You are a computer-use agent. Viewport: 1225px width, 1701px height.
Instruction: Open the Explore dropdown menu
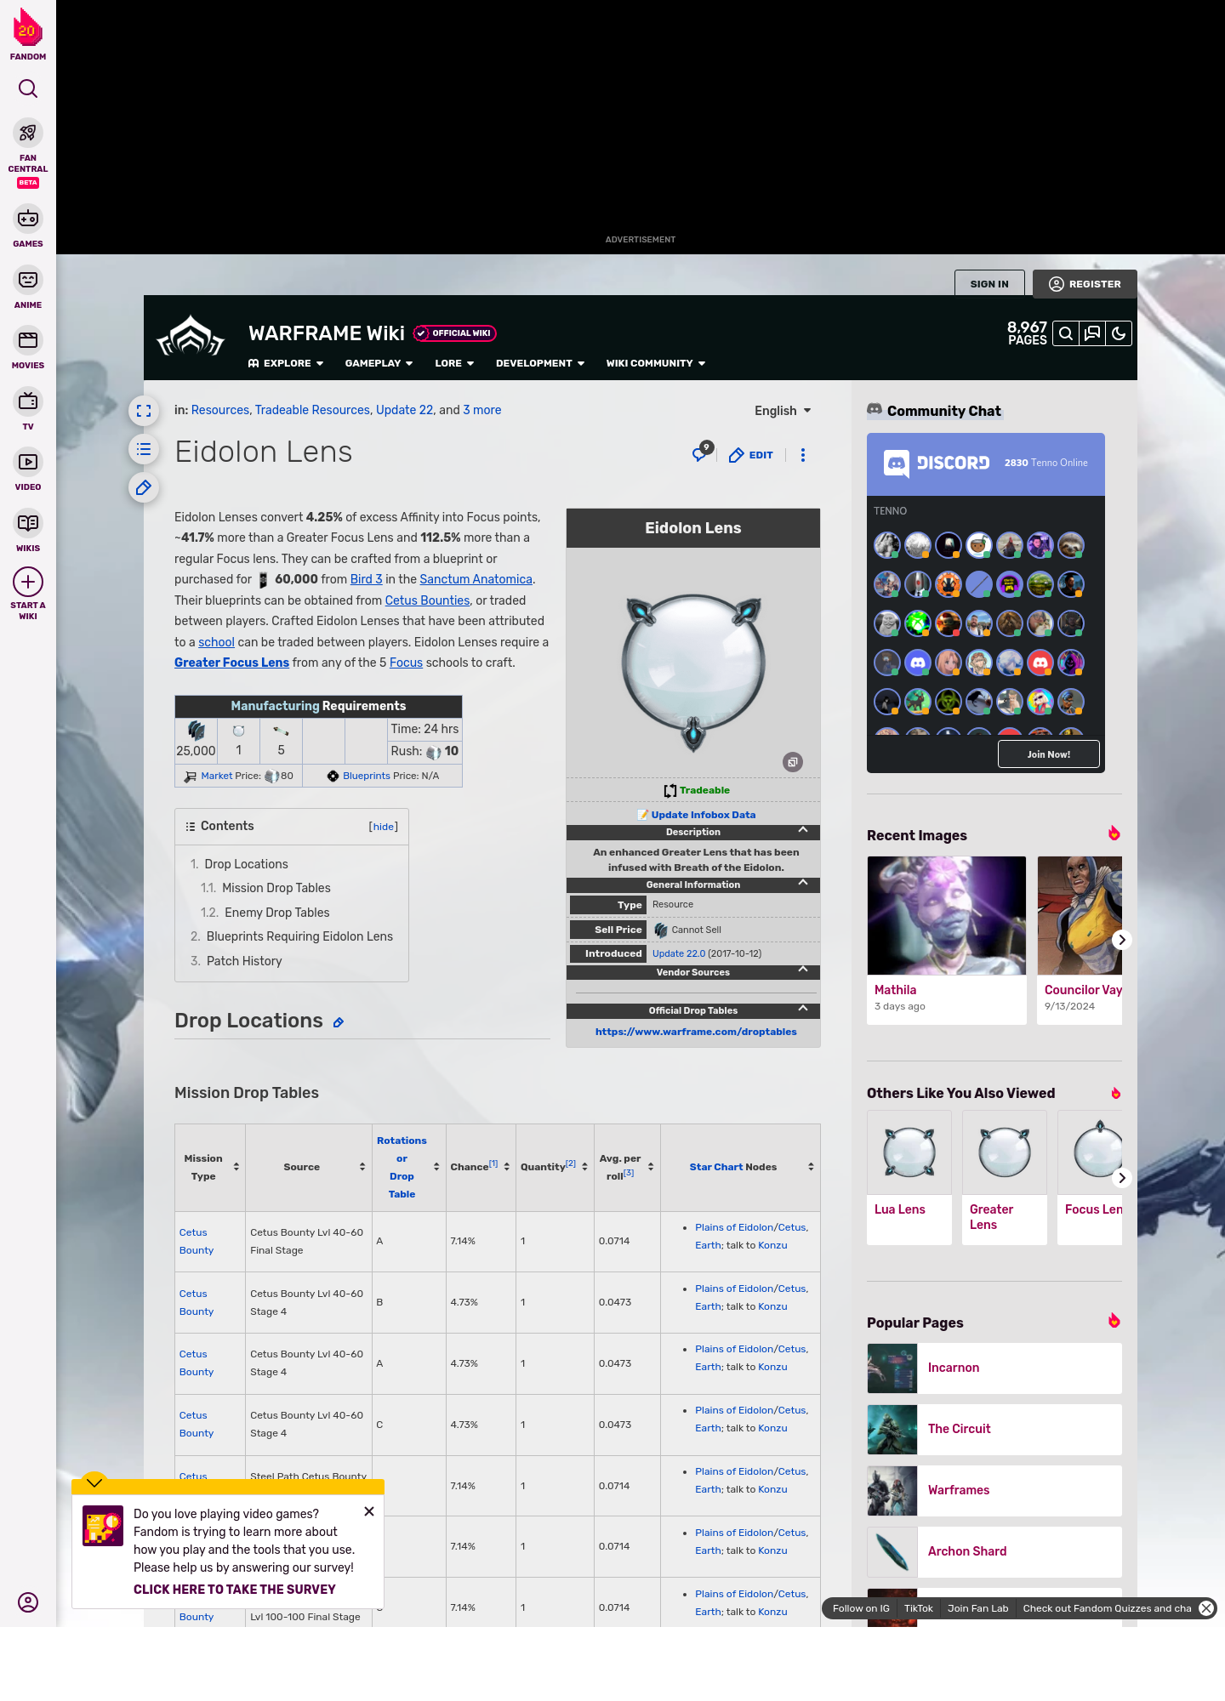(286, 363)
